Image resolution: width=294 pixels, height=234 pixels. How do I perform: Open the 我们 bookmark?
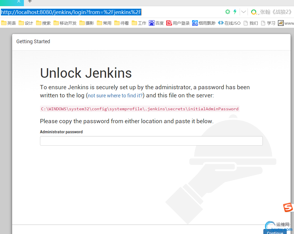tap(251, 23)
